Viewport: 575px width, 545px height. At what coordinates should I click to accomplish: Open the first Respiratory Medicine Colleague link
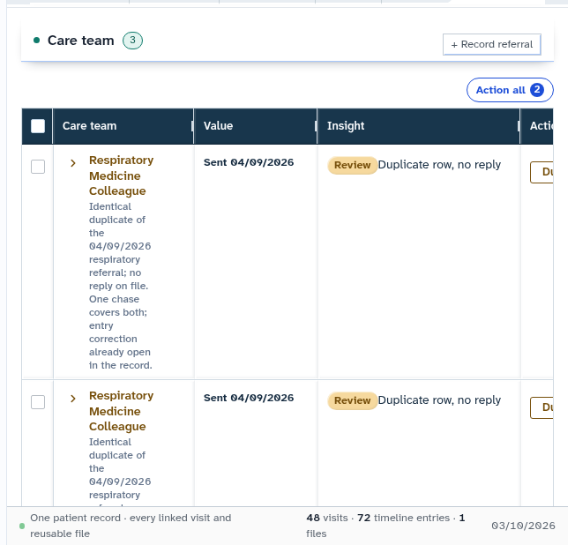pyautogui.click(x=121, y=175)
